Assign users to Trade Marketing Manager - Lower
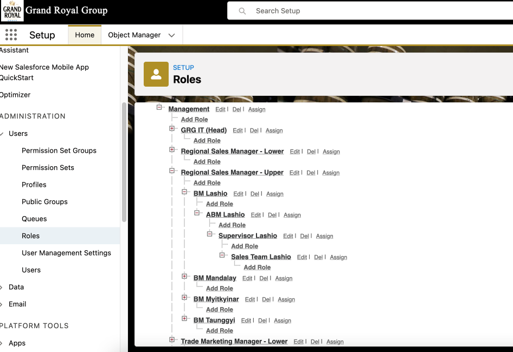This screenshot has width=513, height=352. 335,342
